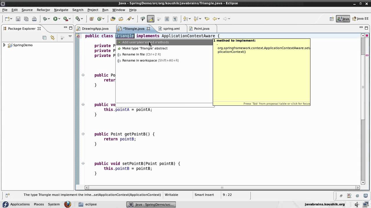Open the Run configurations dropdown arrow

pyautogui.click(x=59, y=19)
